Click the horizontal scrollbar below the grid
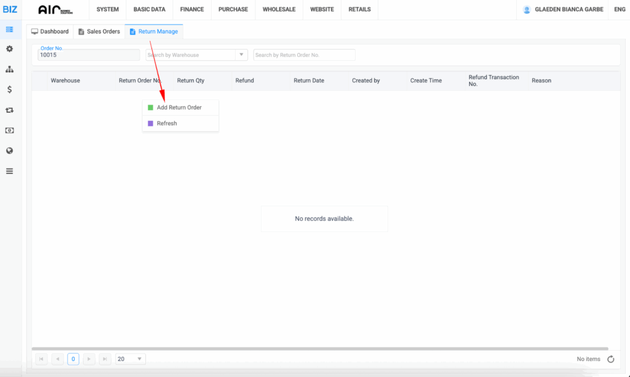Screen dimensions: 630x377 click(x=320, y=349)
